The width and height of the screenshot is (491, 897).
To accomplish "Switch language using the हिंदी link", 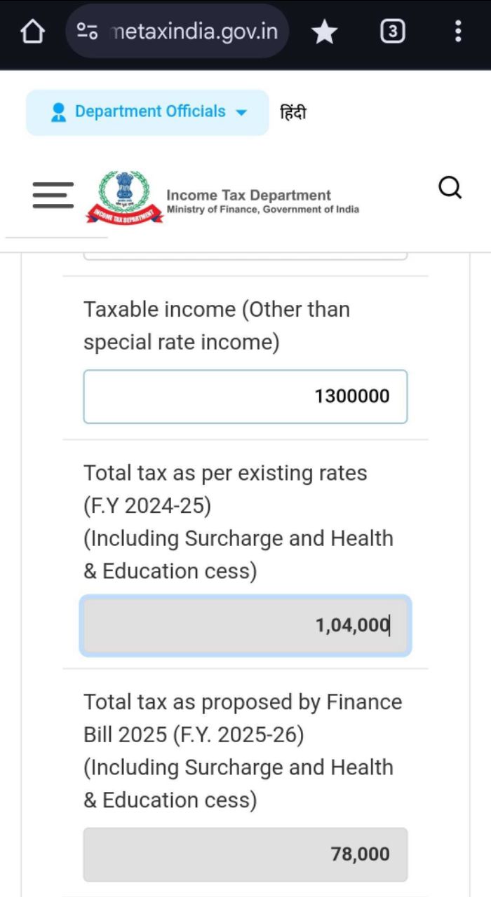I will (x=293, y=112).
